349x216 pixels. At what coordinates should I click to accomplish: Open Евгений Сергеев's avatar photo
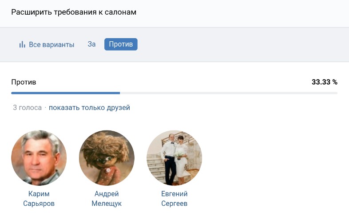[x=174, y=158]
